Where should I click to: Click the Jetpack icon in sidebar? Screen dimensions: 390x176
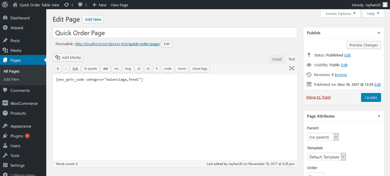click(x=5, y=28)
